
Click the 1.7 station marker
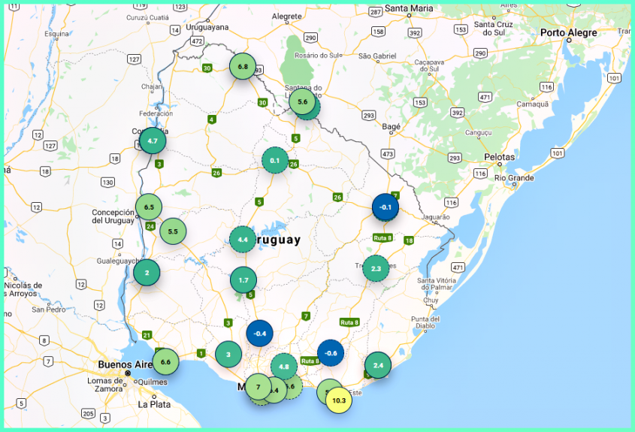(243, 280)
